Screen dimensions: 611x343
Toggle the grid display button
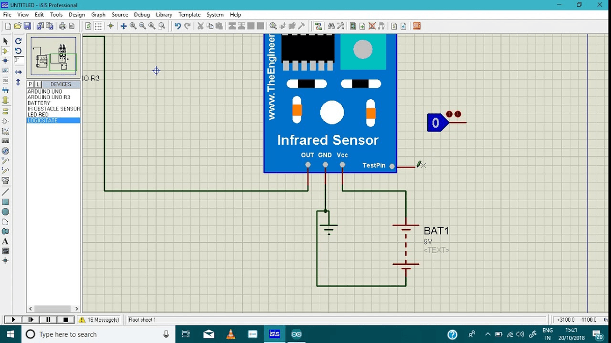pos(98,26)
